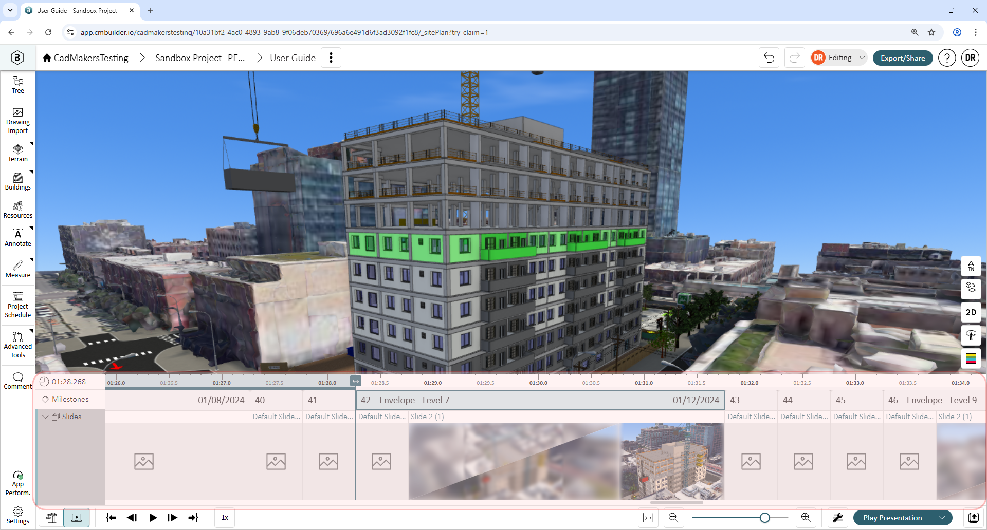Expand Play Presentation dropdown arrow
Viewport: 987px width, 530px height.
point(942,518)
